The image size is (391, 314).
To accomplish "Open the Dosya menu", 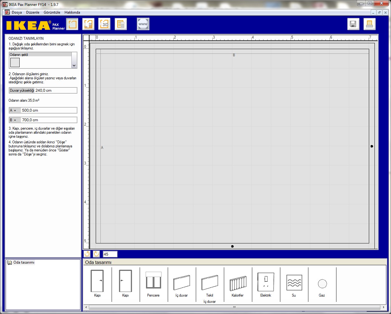I will point(17,12).
